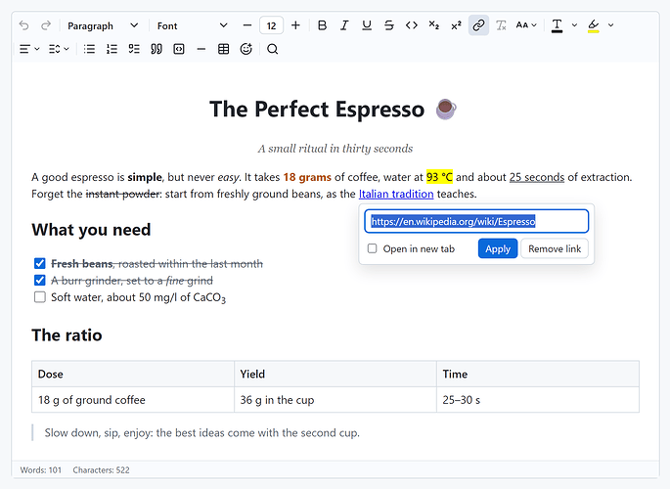Toggle inline code formatting
The width and height of the screenshot is (670, 489).
pos(412,25)
